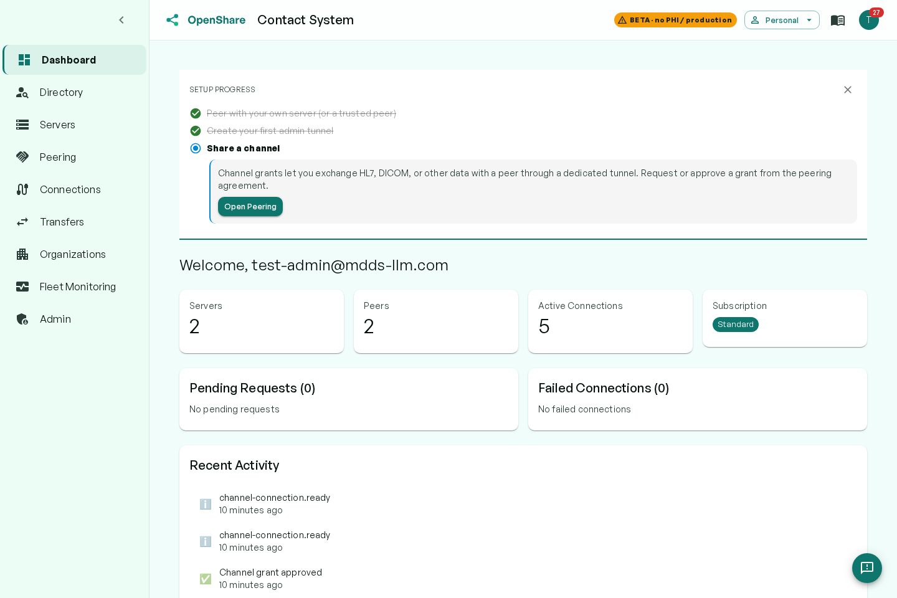
Task: Click the person icon in Personal selector
Action: tap(755, 20)
